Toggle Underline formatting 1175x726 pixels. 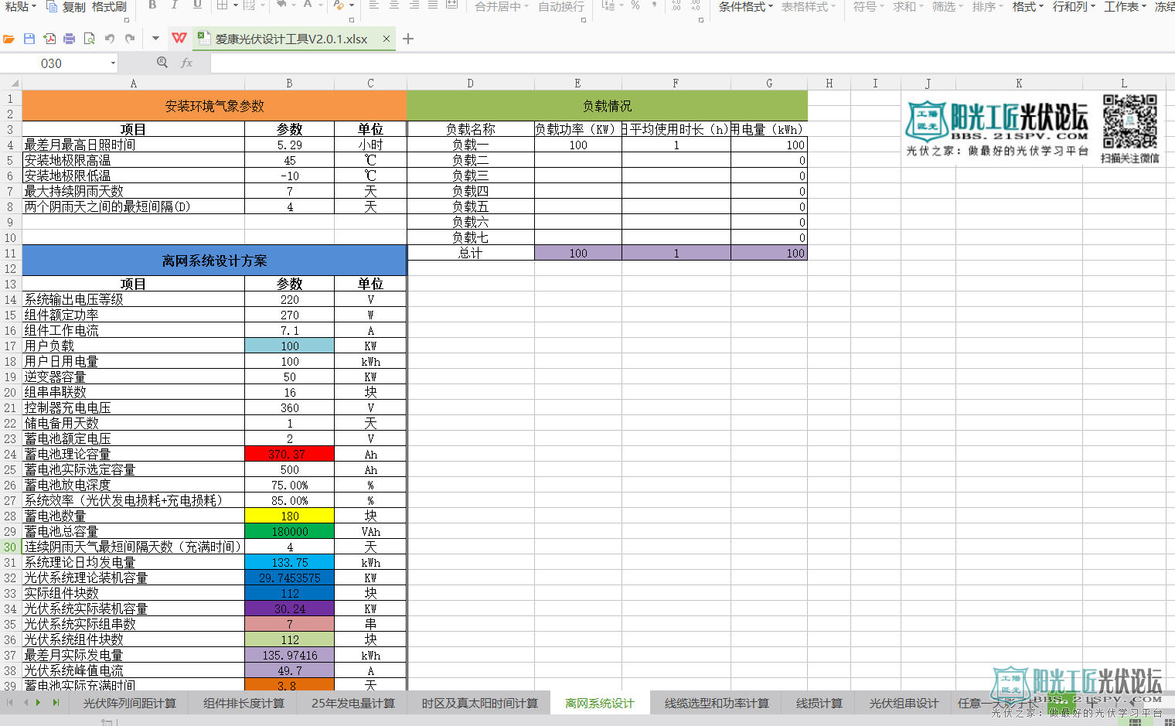[197, 5]
